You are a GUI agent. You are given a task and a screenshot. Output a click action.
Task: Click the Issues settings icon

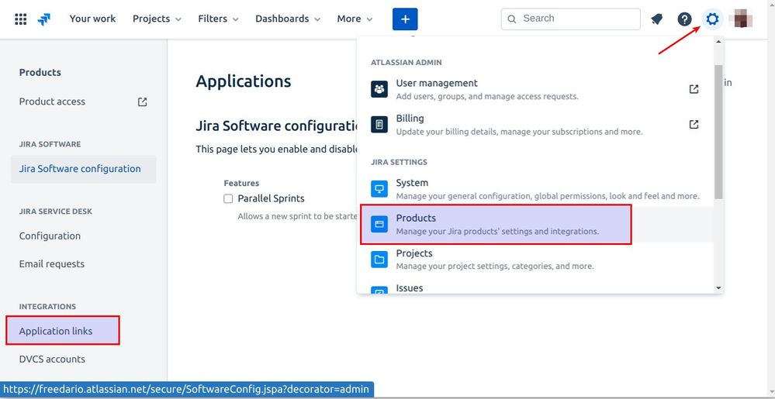[x=379, y=291]
